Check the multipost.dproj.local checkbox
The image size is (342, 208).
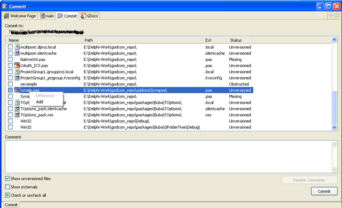click(x=10, y=47)
